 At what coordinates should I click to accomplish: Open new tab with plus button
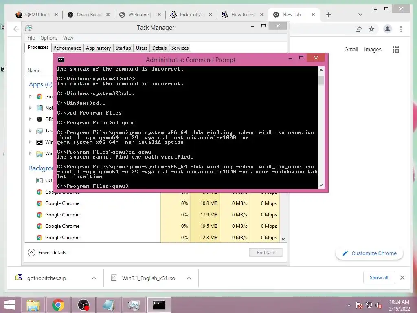pyautogui.click(x=329, y=15)
